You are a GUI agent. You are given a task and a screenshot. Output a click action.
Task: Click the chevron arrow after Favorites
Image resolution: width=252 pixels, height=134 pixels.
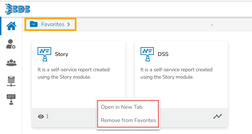69,24
